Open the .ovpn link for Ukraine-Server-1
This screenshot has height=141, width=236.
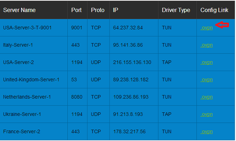point(207,114)
